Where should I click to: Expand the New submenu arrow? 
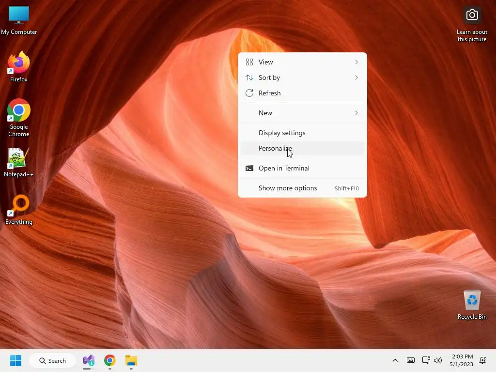(356, 113)
